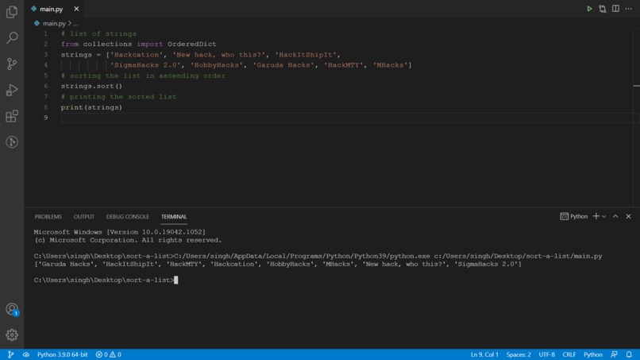This screenshot has height=360, width=640.
Task: Place cursor on empty line 9
Action: pyautogui.click(x=347, y=118)
